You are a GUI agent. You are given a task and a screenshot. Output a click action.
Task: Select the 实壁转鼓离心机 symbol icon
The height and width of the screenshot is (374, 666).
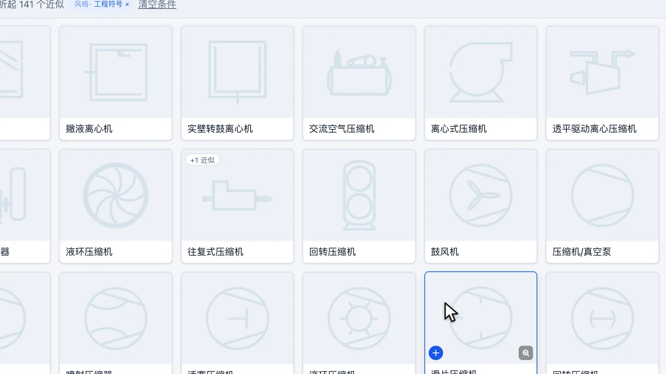(237, 71)
